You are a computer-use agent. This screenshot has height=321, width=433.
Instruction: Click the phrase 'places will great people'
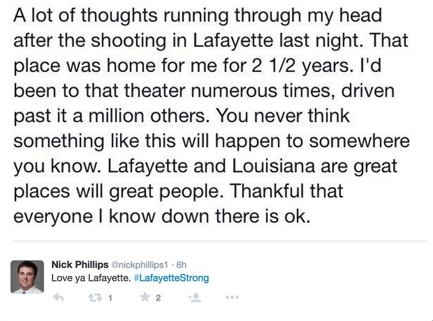(118, 191)
